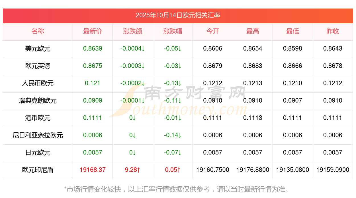Screen dimensions: 356x198
Task: Select the 最新价 column header
Action: [x=93, y=32]
